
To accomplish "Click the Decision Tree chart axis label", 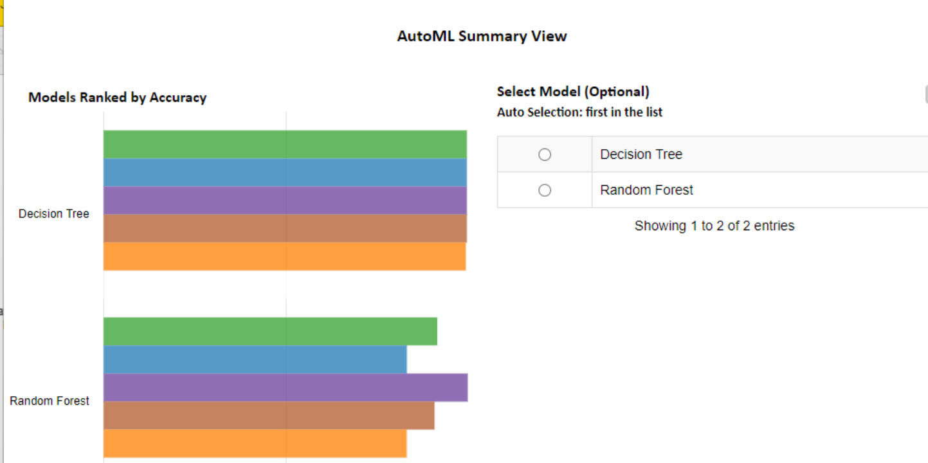I will (54, 213).
